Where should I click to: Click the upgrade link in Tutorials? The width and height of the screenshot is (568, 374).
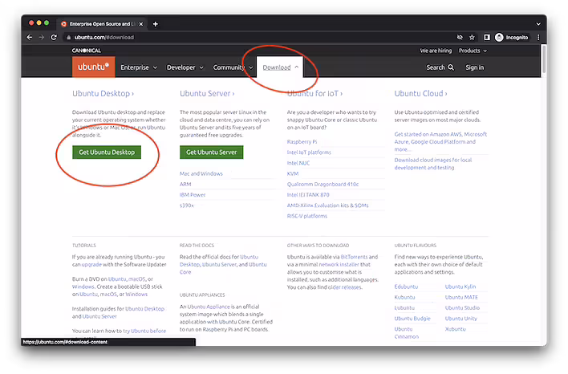91,265
